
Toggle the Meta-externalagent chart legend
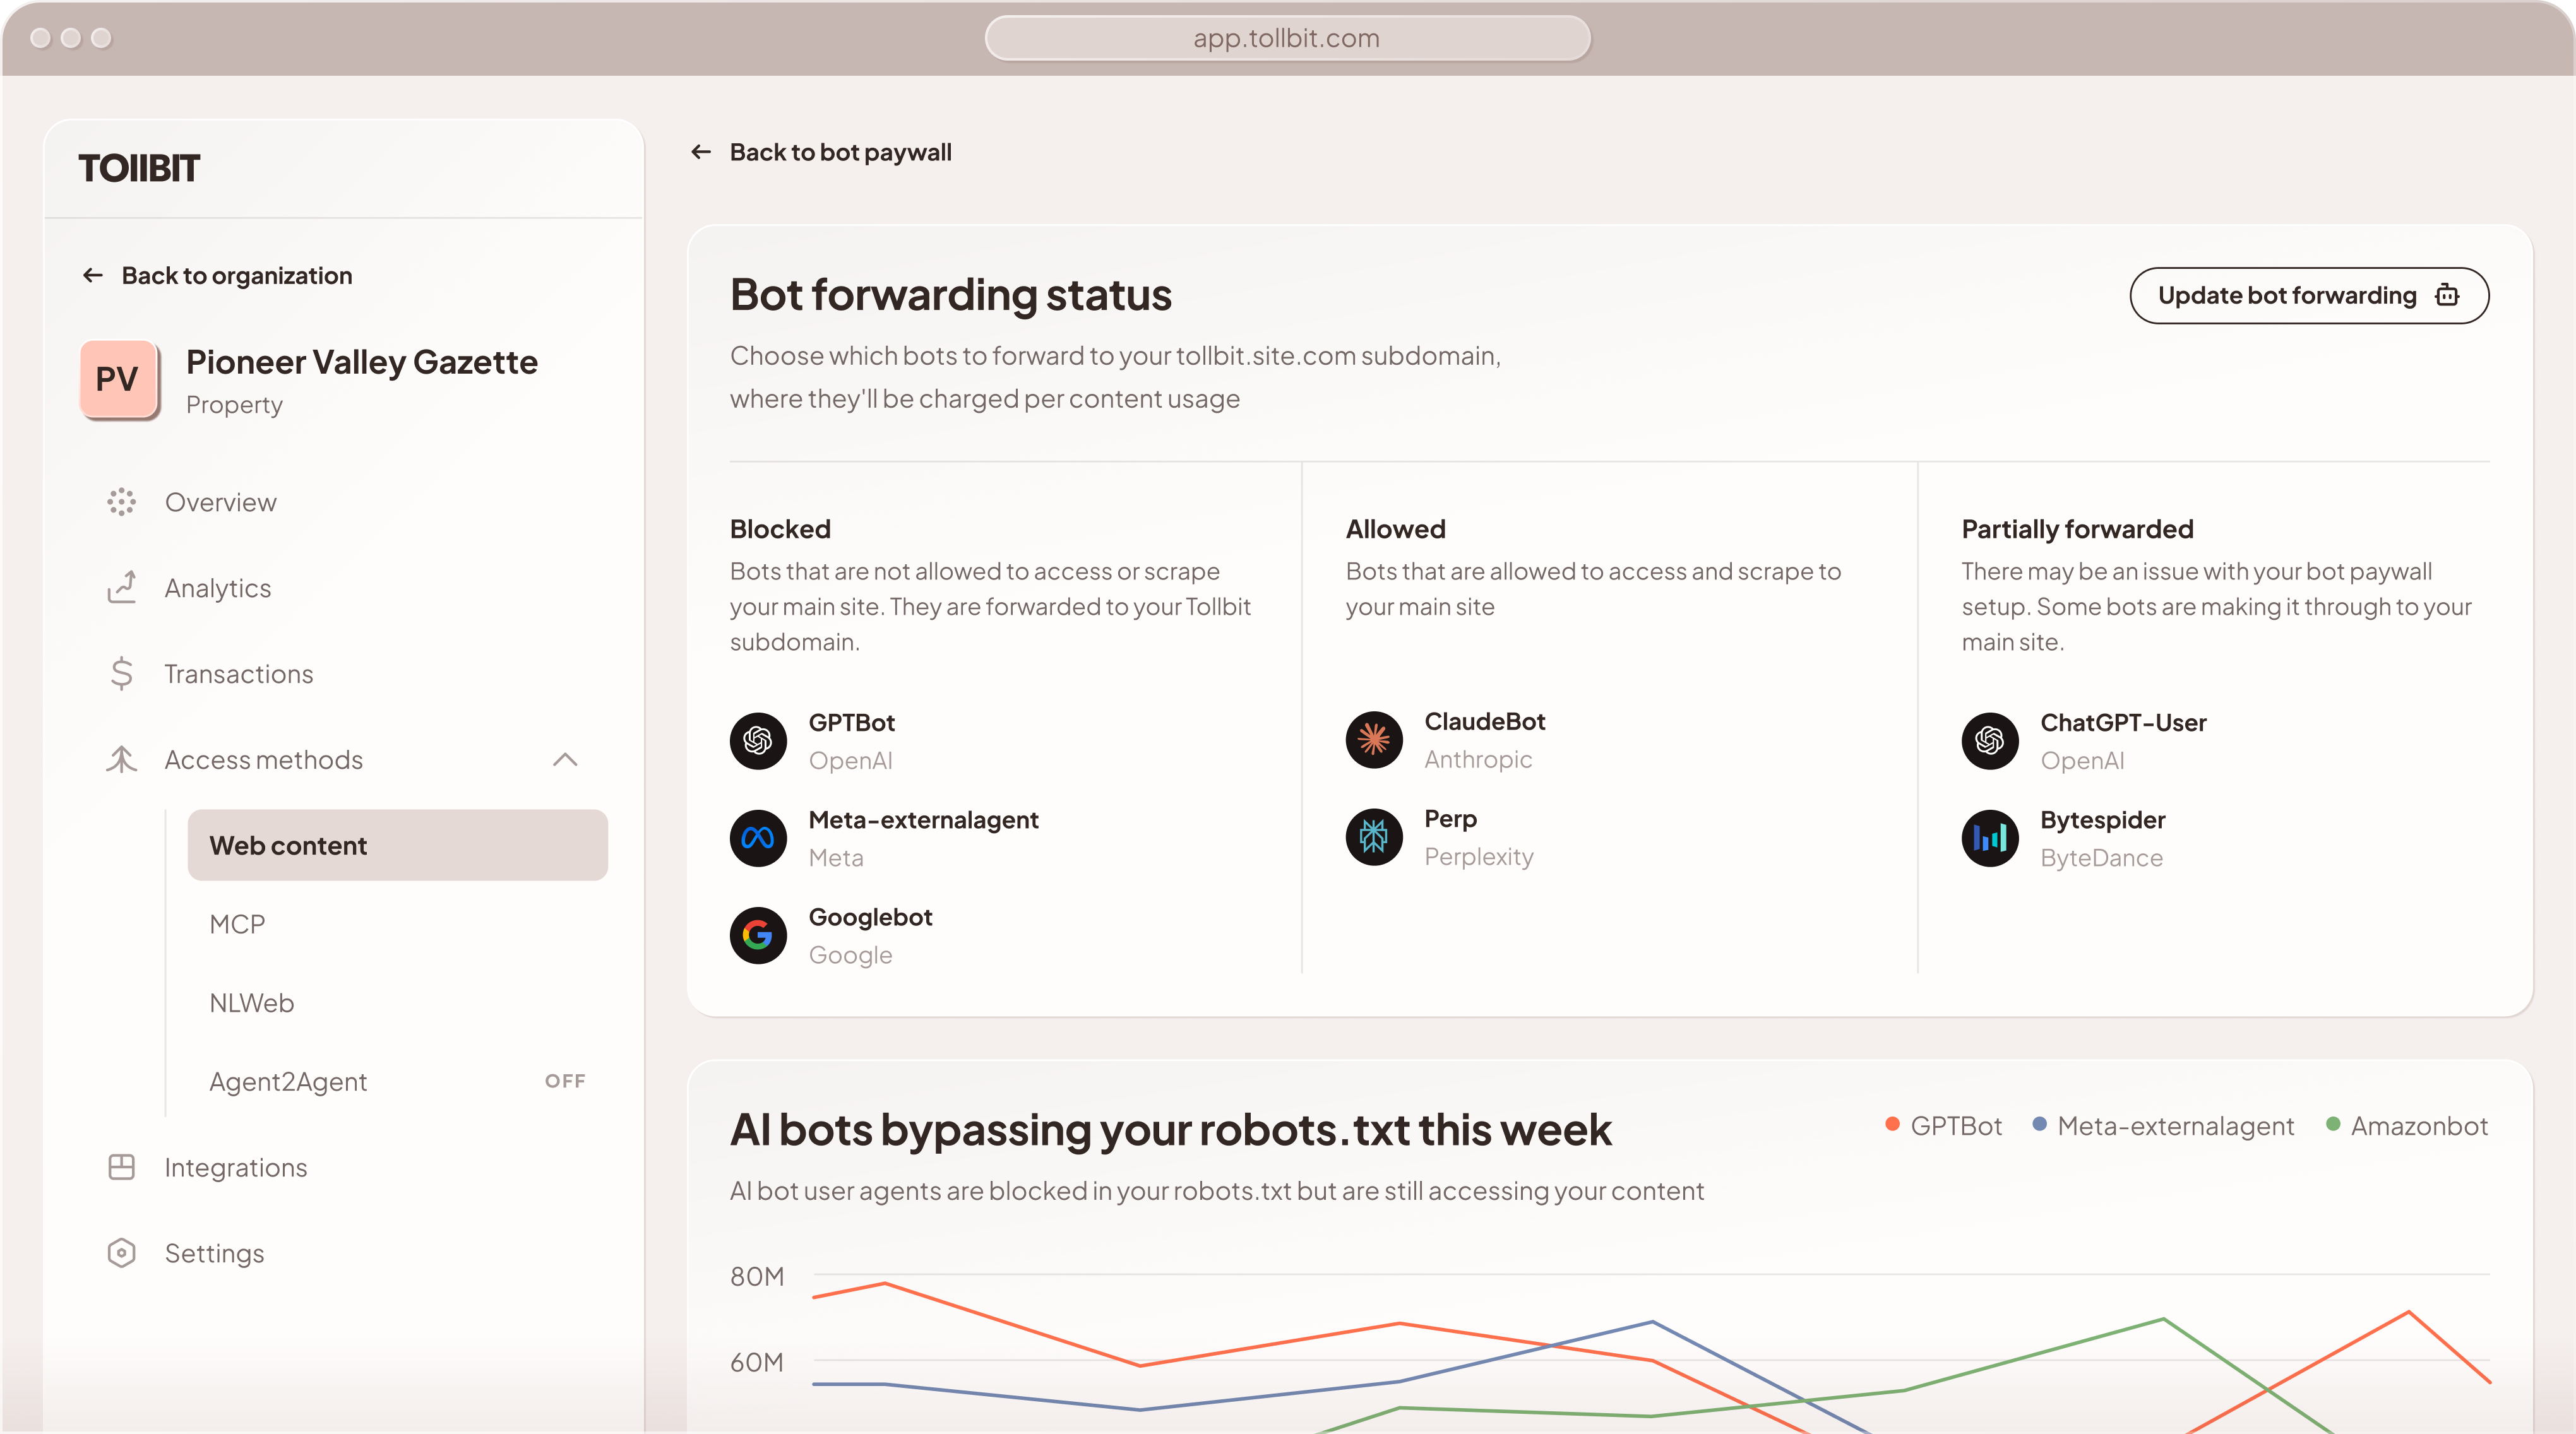click(2176, 1126)
